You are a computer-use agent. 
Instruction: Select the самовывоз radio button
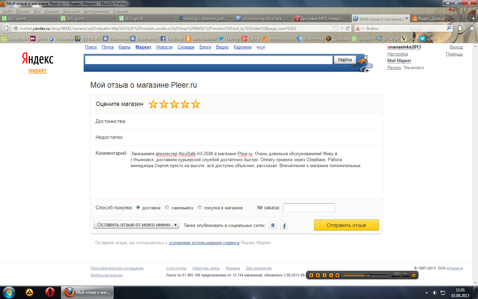[167, 207]
